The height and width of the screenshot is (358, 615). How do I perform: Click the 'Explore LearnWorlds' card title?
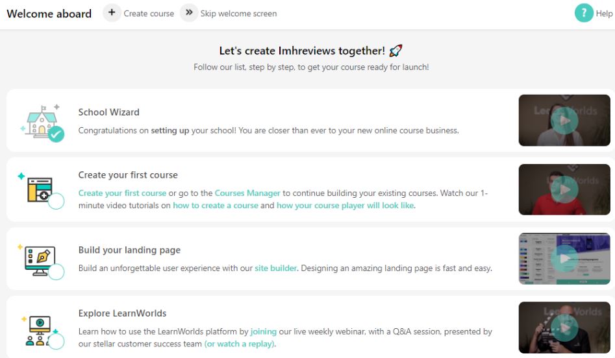(122, 313)
